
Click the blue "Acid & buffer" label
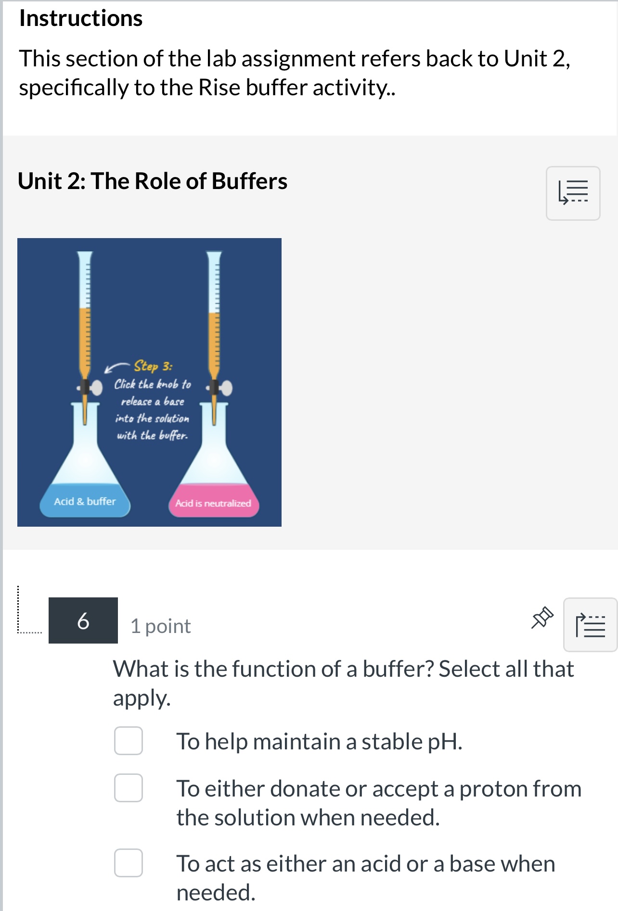(85, 502)
